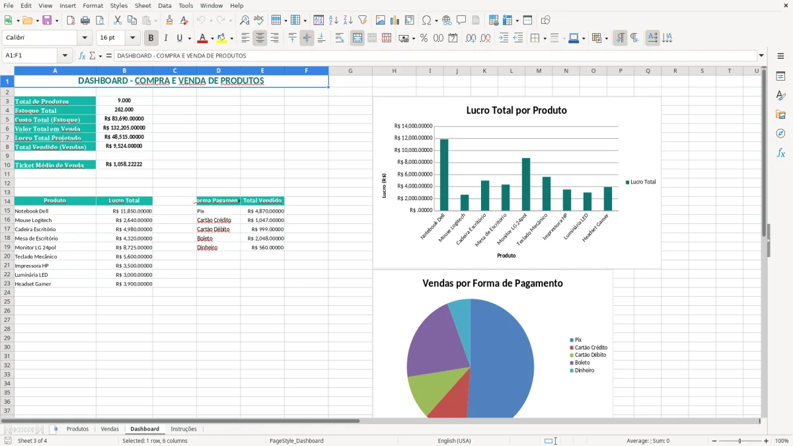Viewport: 793px width, 446px height.
Task: Click the Save document icon
Action: (x=47, y=20)
